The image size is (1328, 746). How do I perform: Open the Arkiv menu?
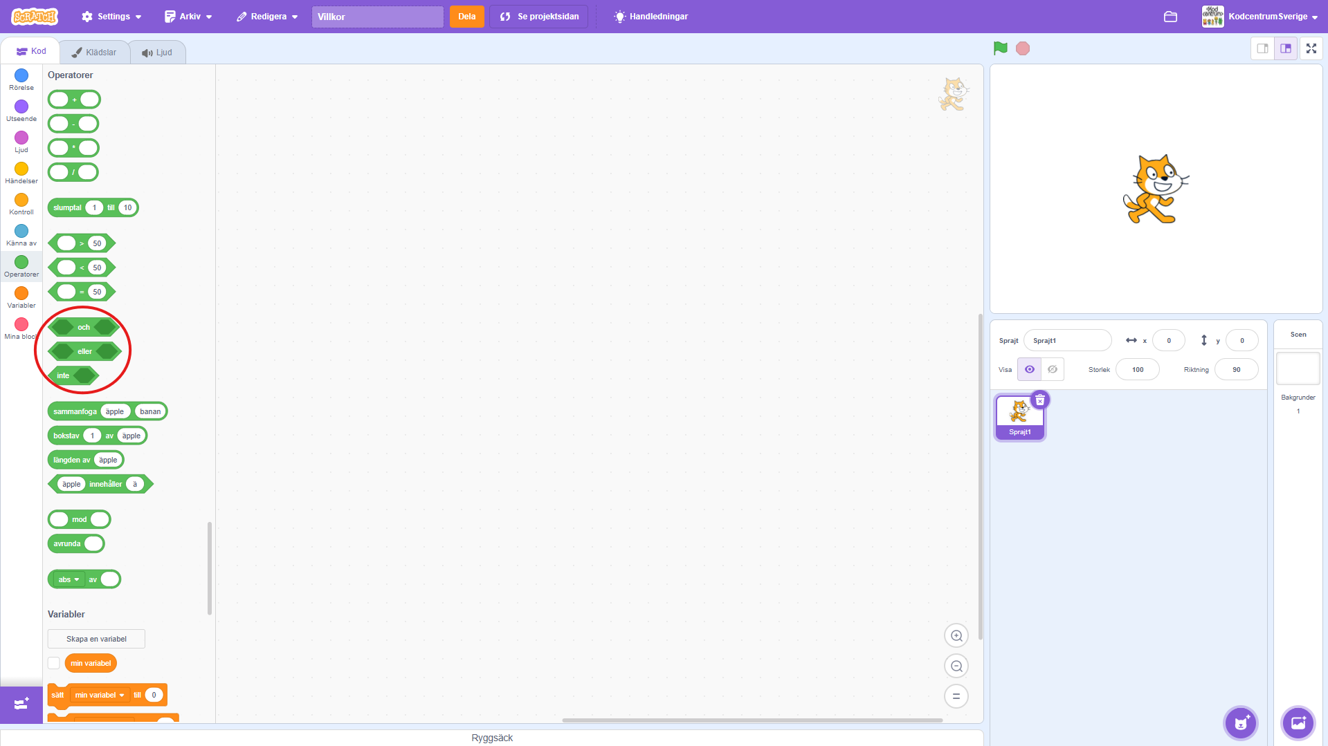188,17
